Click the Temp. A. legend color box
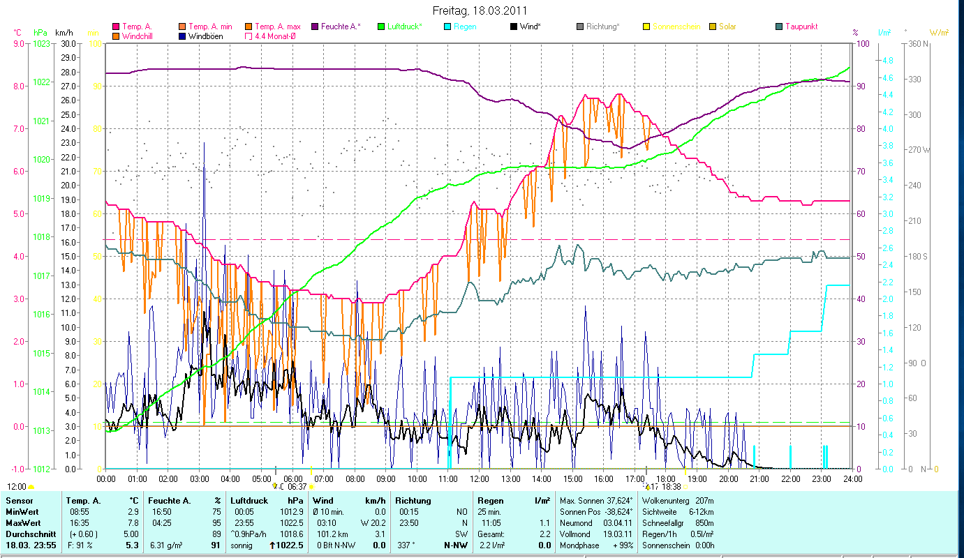The height and width of the screenshot is (558, 964). click(116, 27)
